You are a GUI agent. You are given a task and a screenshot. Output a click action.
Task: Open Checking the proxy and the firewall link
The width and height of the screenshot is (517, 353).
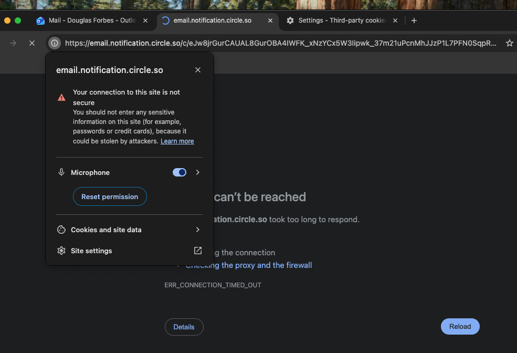point(249,265)
